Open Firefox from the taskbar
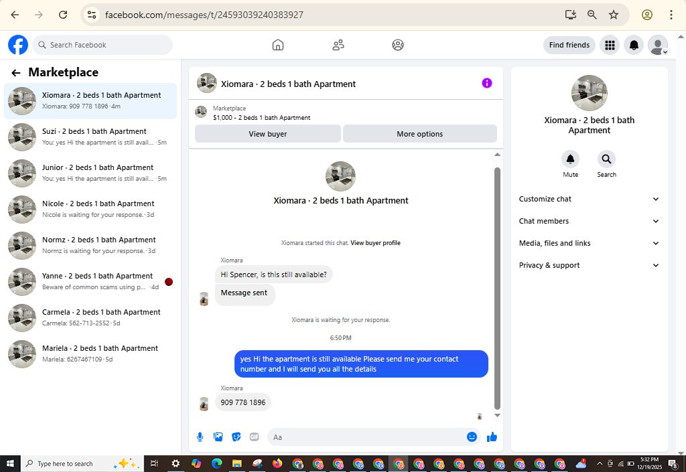The width and height of the screenshot is (686, 472). coord(277,463)
